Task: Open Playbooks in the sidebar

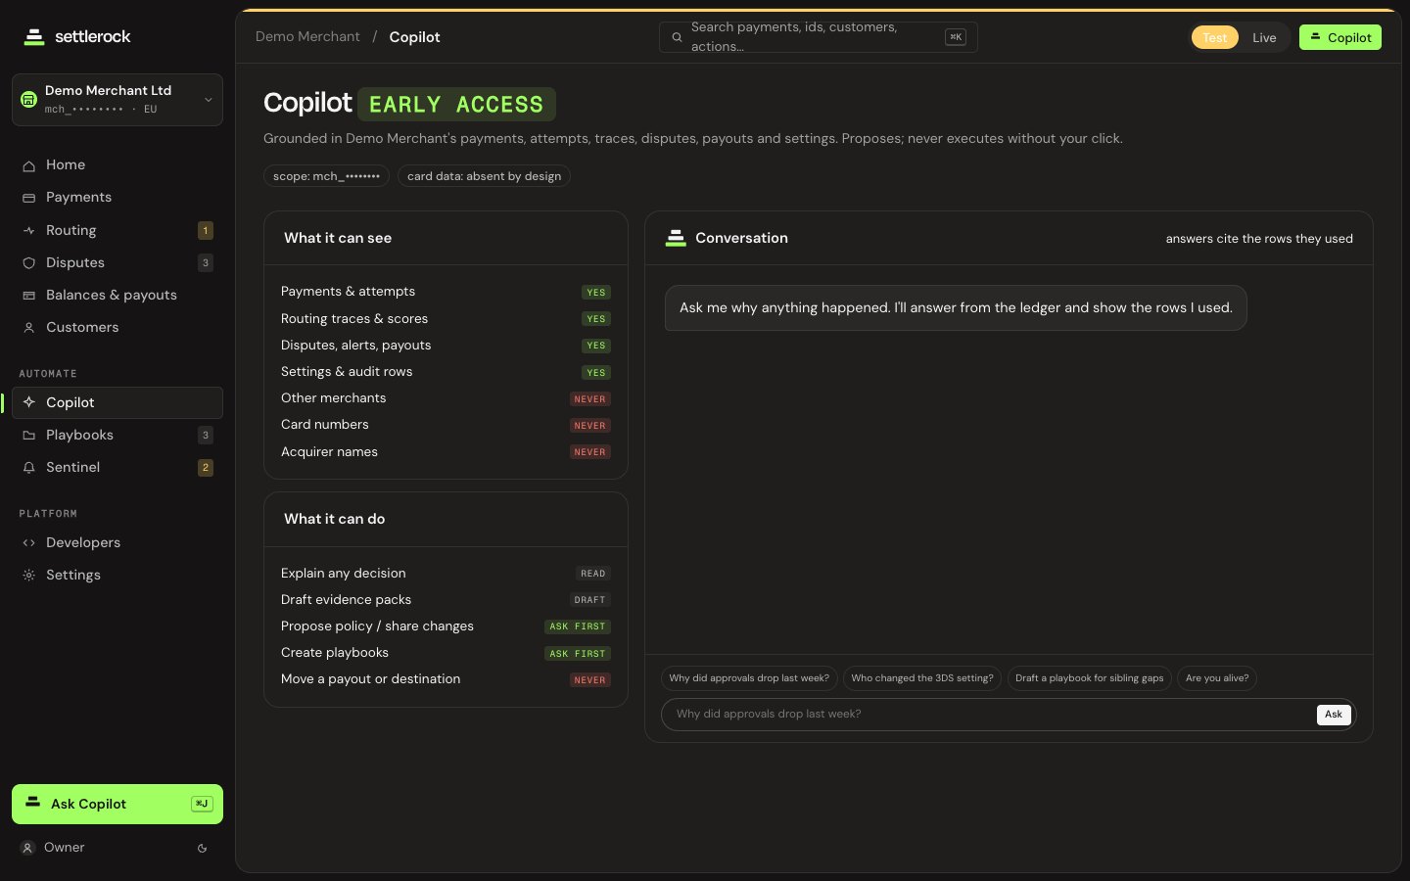Action: [x=117, y=435]
